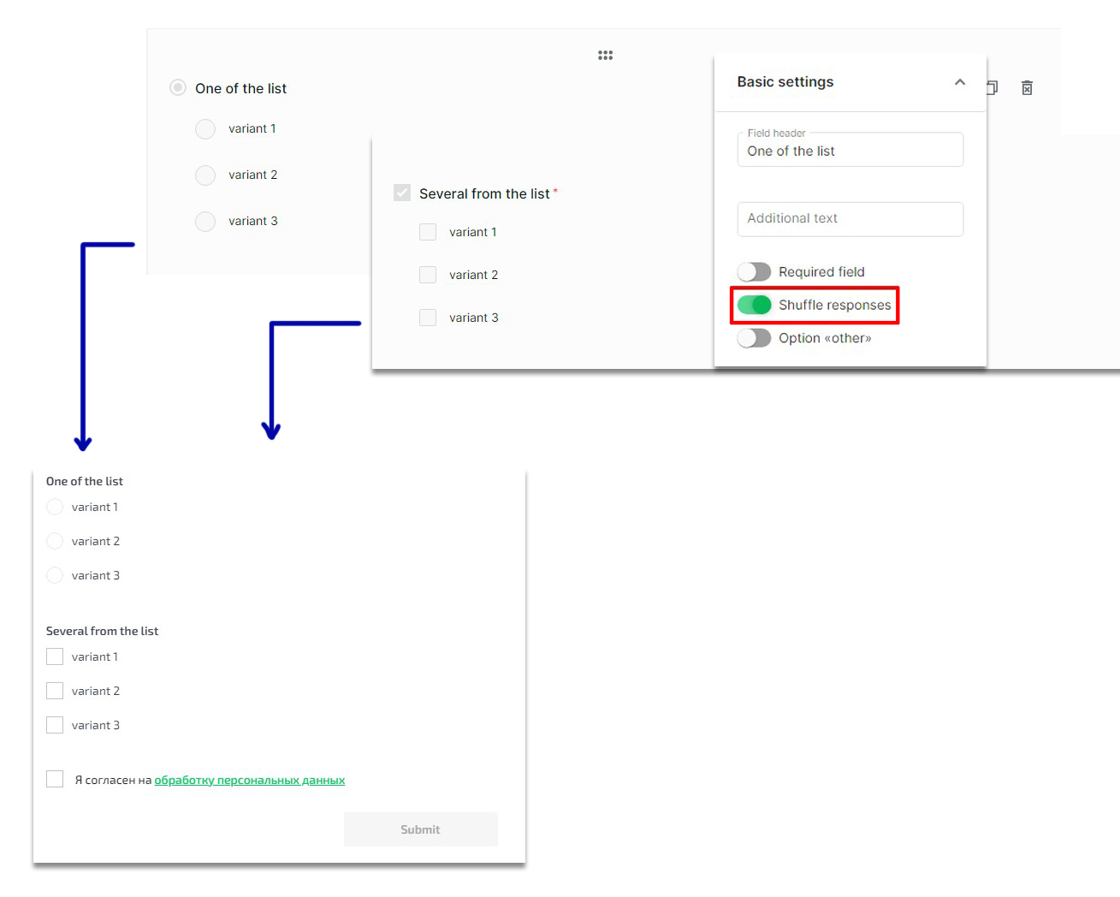Select editor radio button variant 2

tap(205, 175)
